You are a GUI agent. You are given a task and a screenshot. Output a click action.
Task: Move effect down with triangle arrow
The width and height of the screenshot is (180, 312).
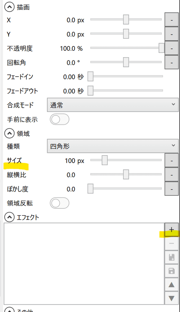tap(171, 298)
